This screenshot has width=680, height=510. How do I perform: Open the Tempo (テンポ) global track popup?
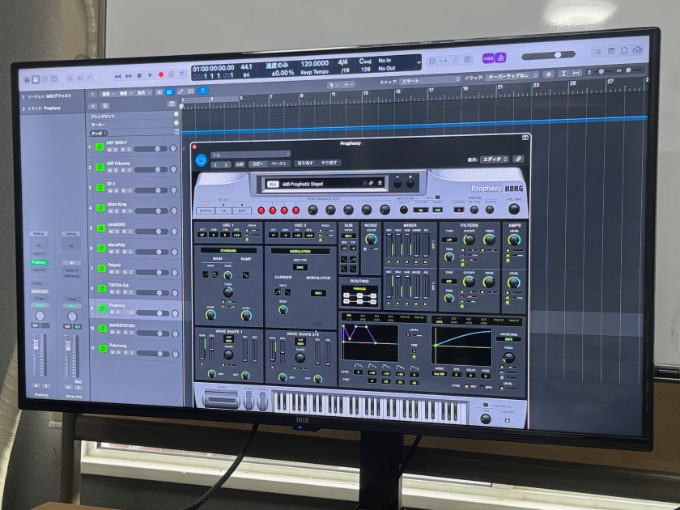(99, 134)
